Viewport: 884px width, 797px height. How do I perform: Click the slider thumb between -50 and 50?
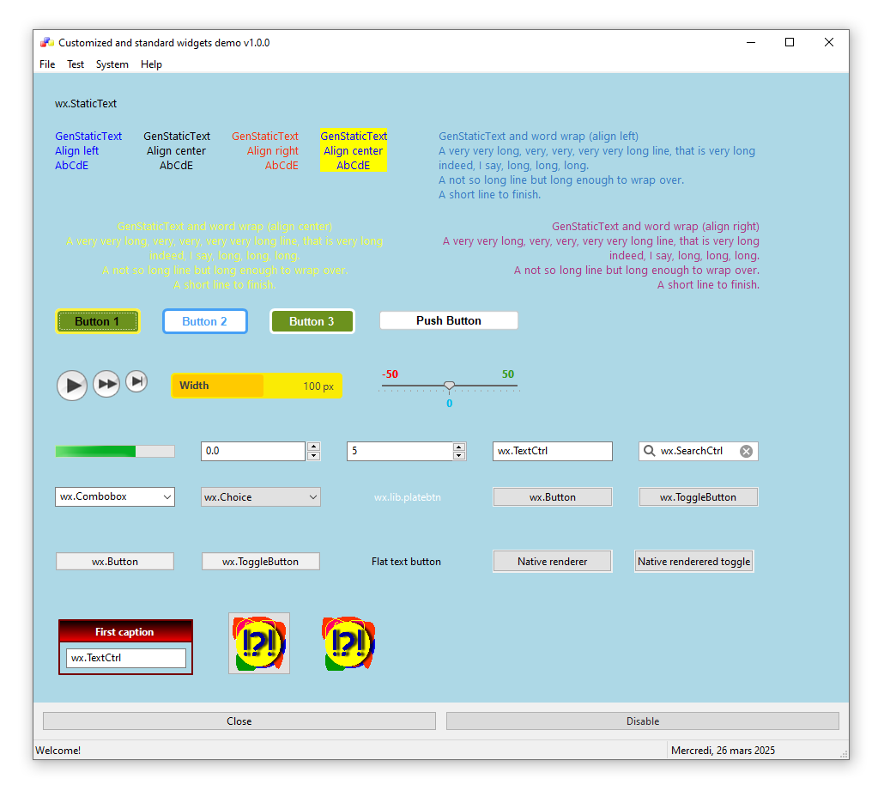[449, 386]
